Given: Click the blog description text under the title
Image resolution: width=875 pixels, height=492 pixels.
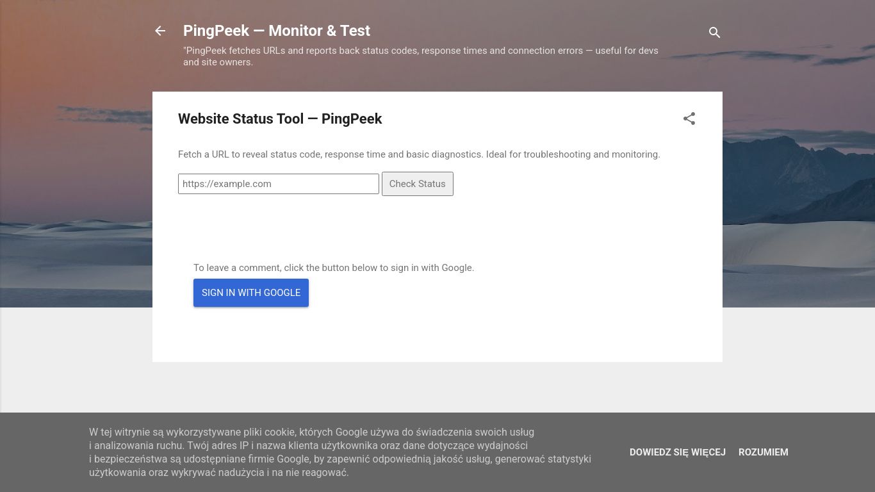Looking at the screenshot, I should [420, 56].
